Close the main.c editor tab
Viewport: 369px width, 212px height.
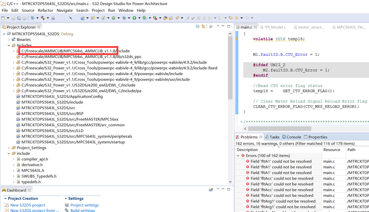click(x=255, y=27)
